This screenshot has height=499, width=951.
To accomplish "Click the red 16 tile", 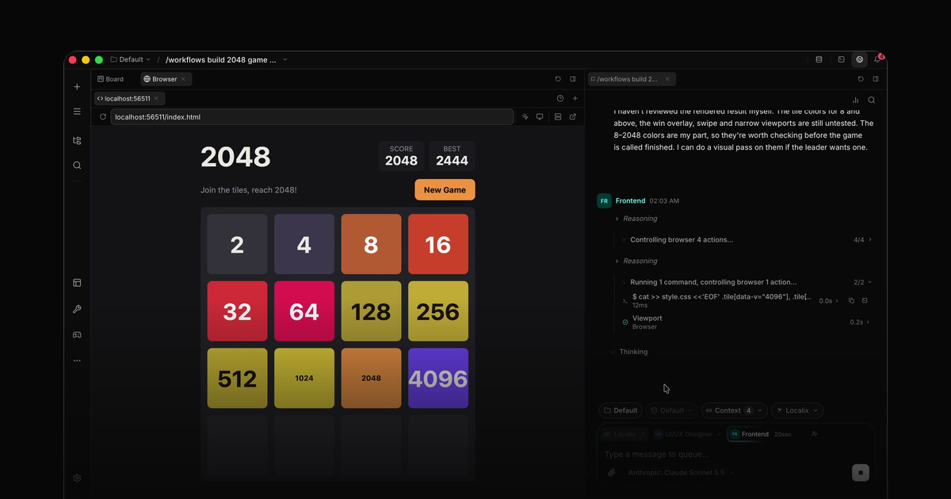I will [x=438, y=245].
